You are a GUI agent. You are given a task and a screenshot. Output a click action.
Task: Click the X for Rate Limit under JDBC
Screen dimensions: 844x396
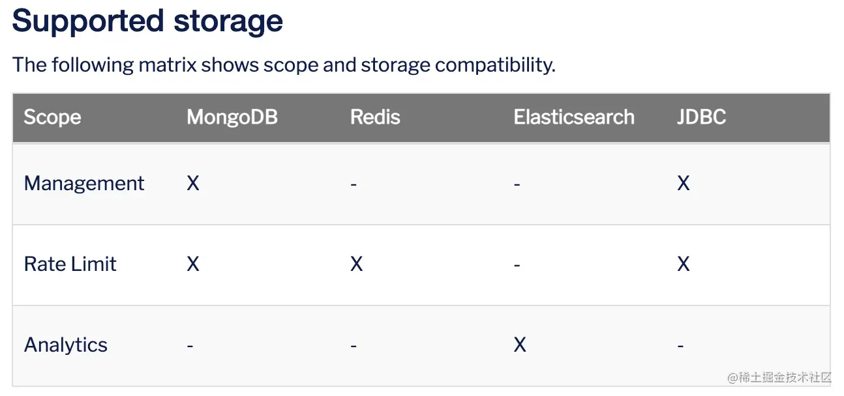coord(684,264)
